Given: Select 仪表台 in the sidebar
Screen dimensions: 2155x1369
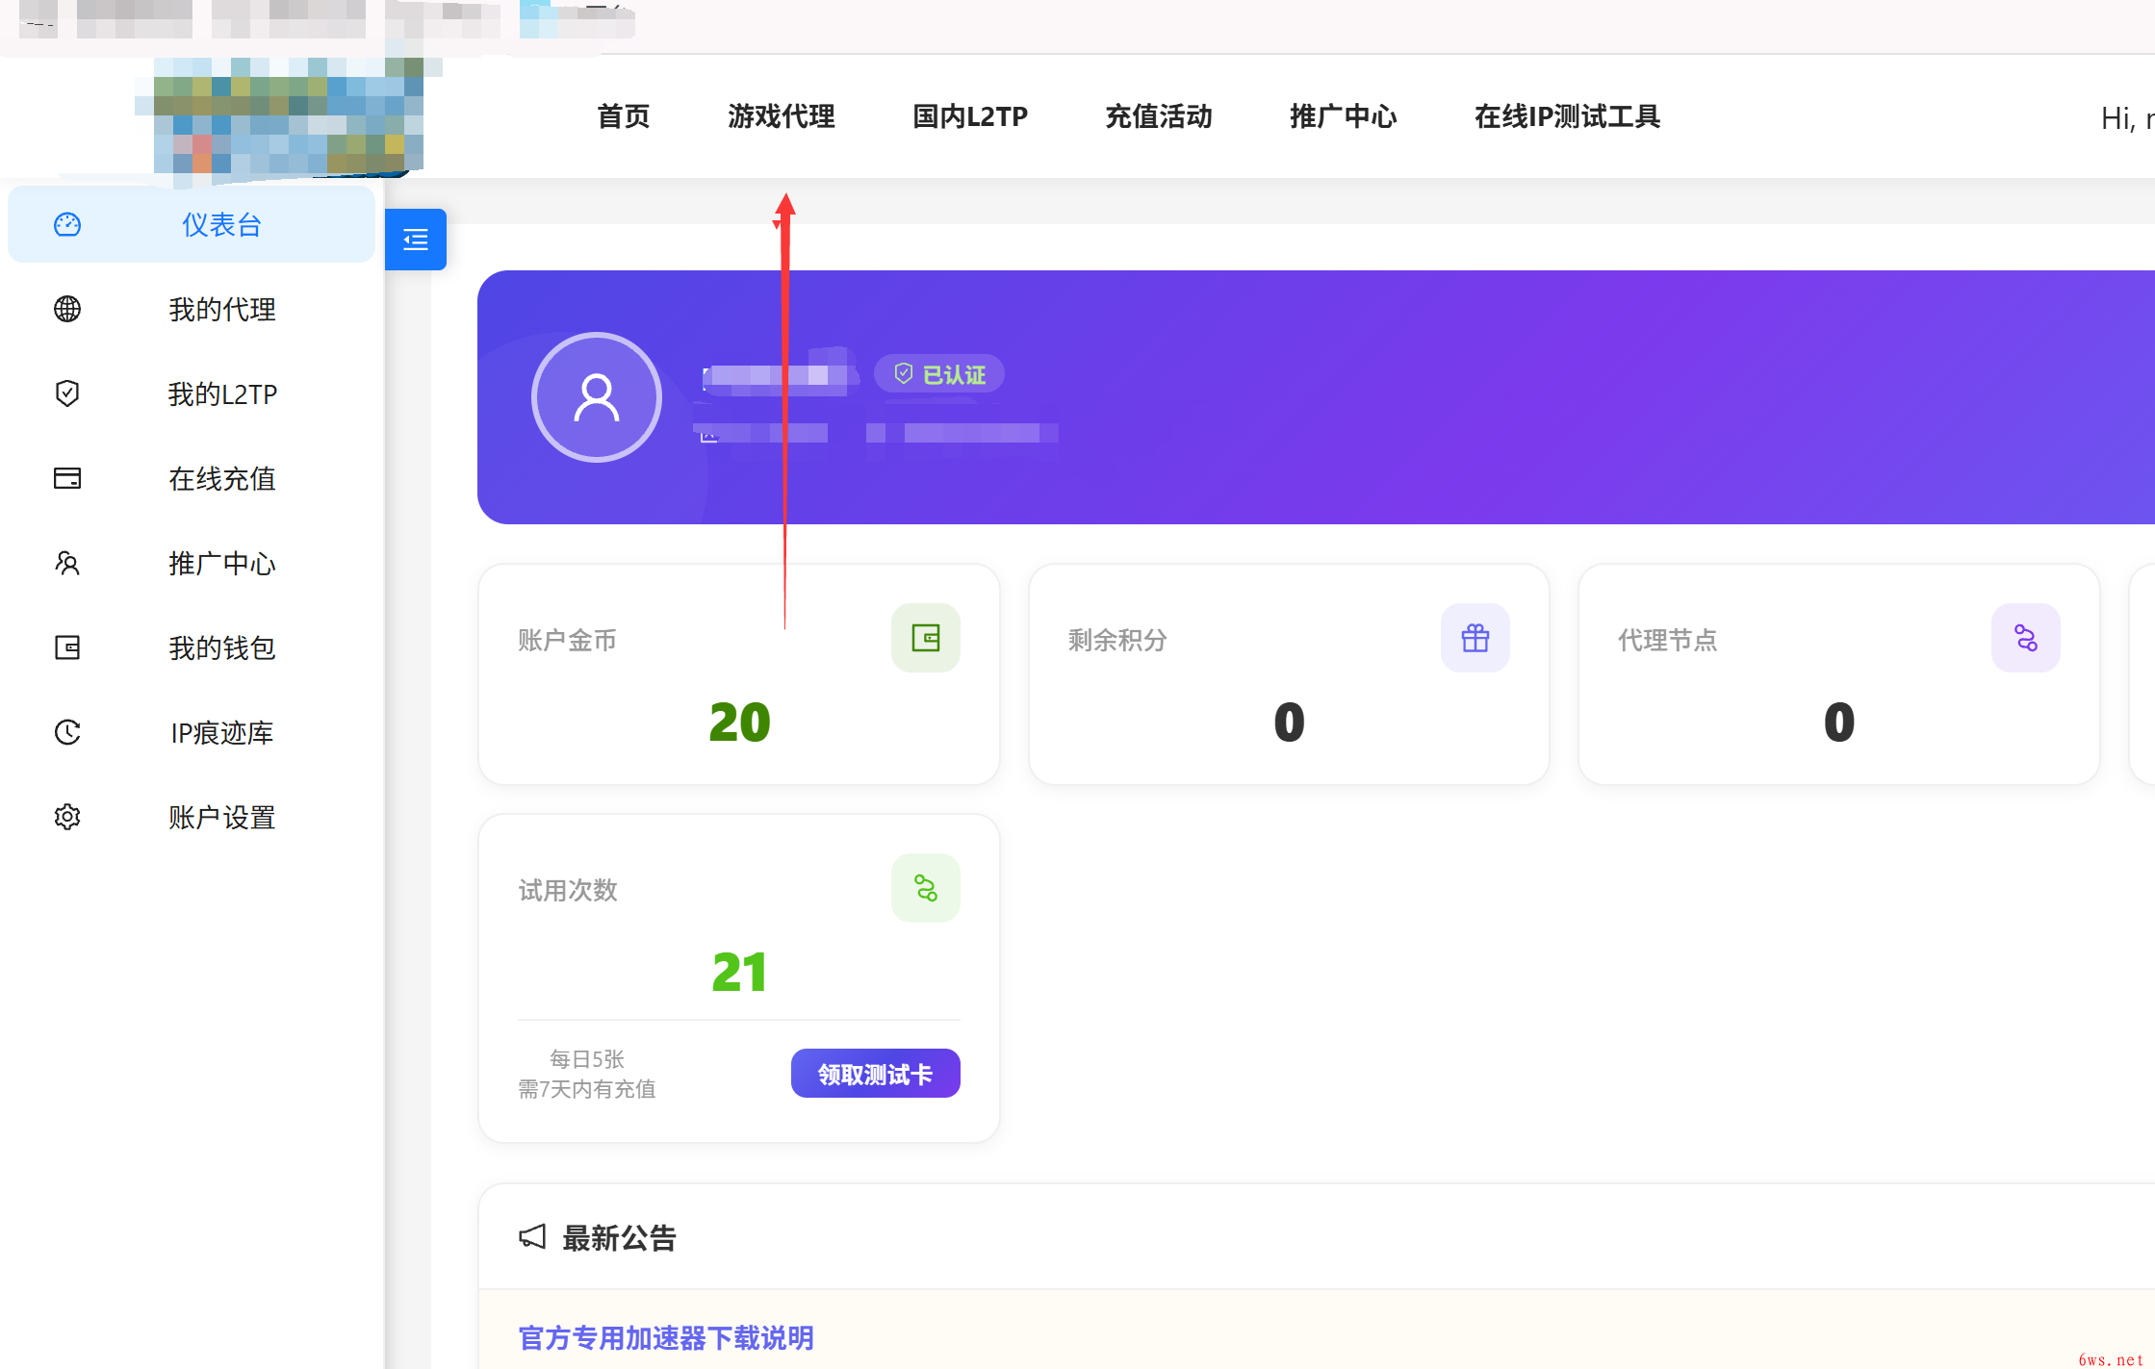Looking at the screenshot, I should (192, 224).
